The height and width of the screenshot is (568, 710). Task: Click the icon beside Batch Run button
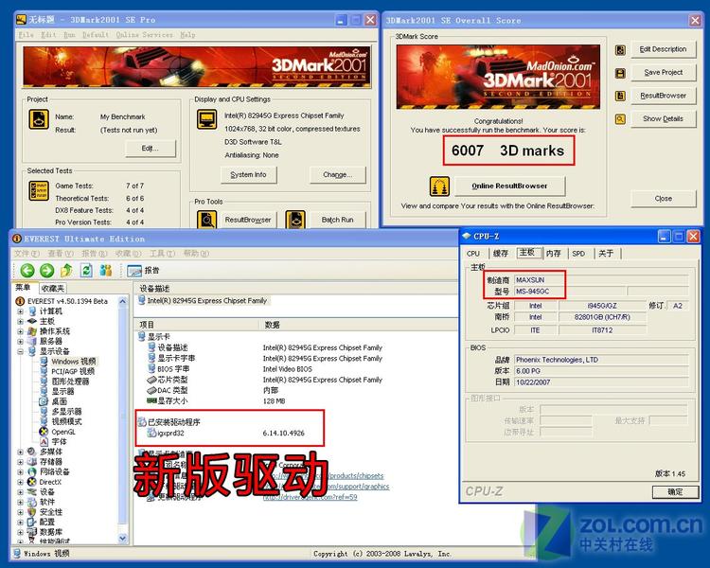pos(295,221)
